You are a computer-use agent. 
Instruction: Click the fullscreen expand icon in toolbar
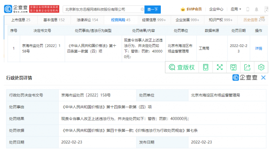click(x=220, y=67)
